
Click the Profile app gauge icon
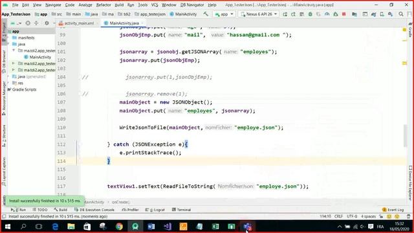327,14
